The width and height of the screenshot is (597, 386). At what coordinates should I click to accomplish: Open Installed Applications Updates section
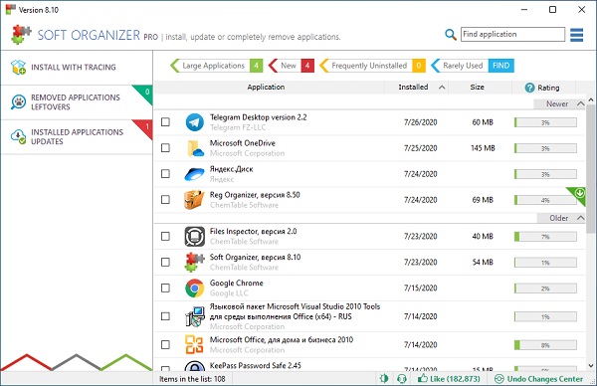(x=77, y=137)
